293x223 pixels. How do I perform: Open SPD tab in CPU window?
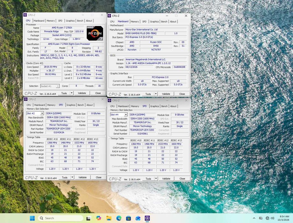60,21
